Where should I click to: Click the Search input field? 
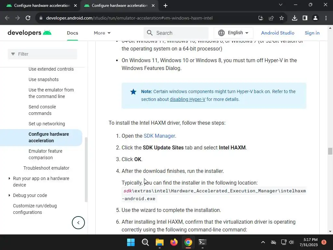(x=176, y=33)
